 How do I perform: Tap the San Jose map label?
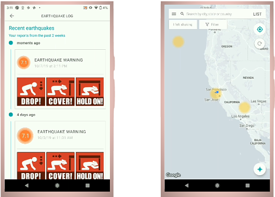point(211,100)
